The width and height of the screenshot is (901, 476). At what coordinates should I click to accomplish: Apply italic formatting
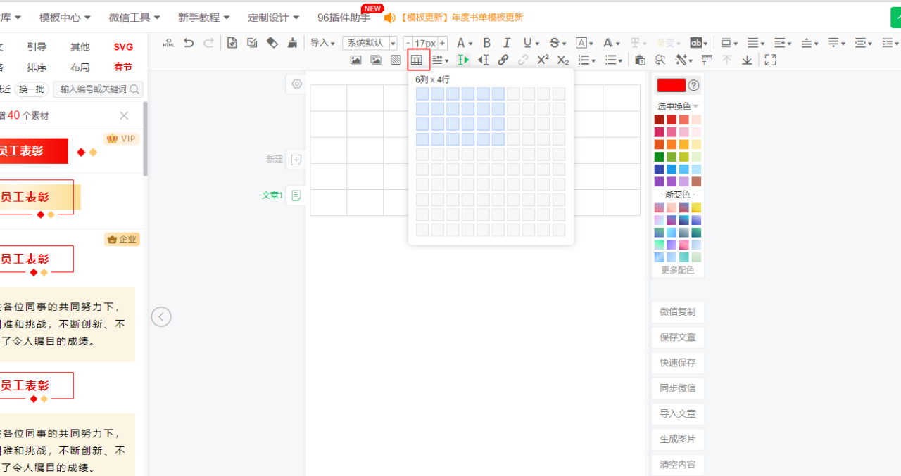[x=506, y=43]
